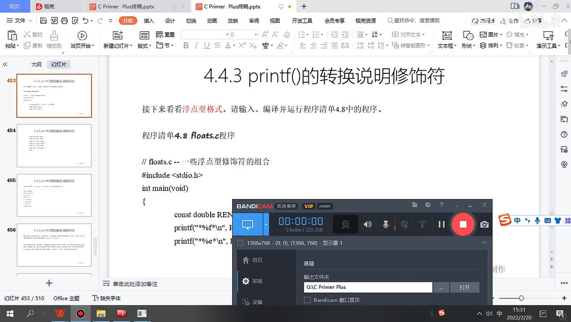
Task: Click the Save icon in quick access toolbar
Action: tap(43, 21)
